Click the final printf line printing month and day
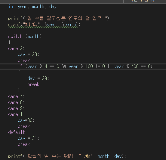Viewport: 166px width, 160px height. [x=67, y=156]
